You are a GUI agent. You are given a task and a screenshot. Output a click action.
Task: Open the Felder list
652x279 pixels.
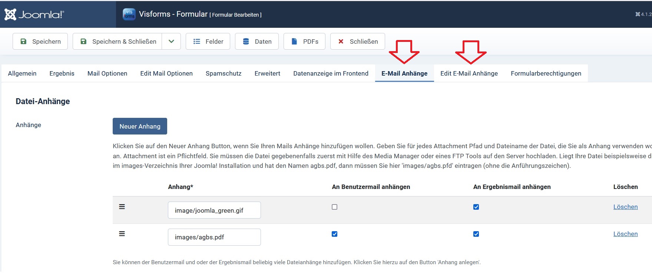point(208,41)
